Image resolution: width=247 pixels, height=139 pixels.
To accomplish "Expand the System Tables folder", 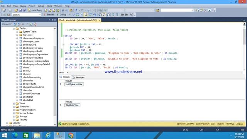I will coord(17,32).
